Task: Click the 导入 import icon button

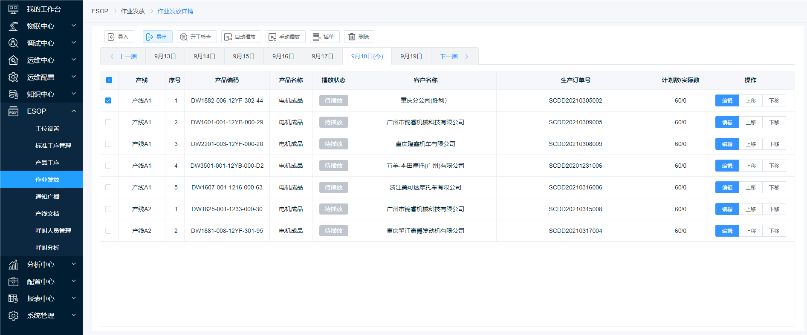Action: (119, 37)
